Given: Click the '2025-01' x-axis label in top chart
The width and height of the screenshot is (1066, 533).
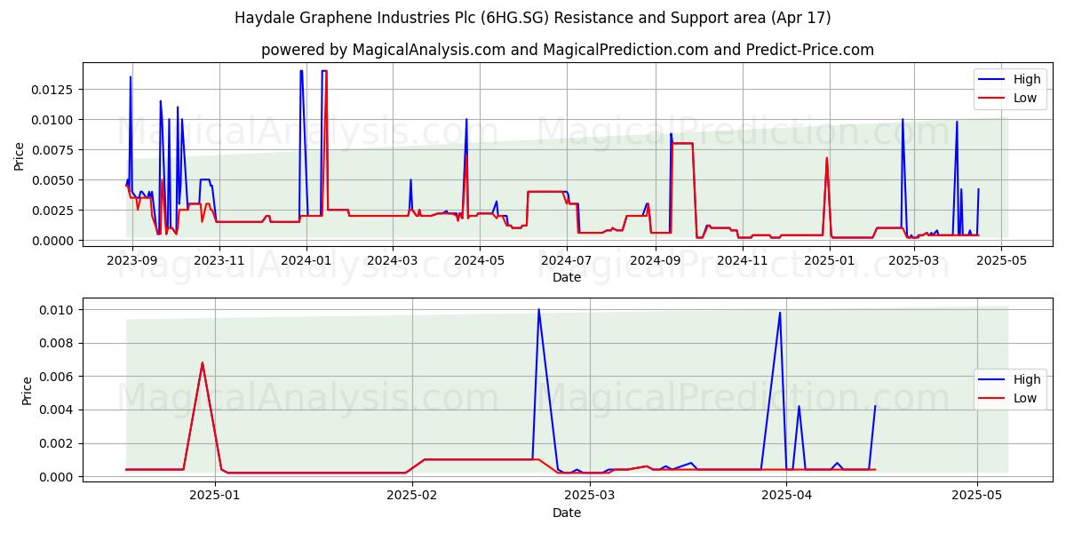Looking at the screenshot, I should click(828, 260).
